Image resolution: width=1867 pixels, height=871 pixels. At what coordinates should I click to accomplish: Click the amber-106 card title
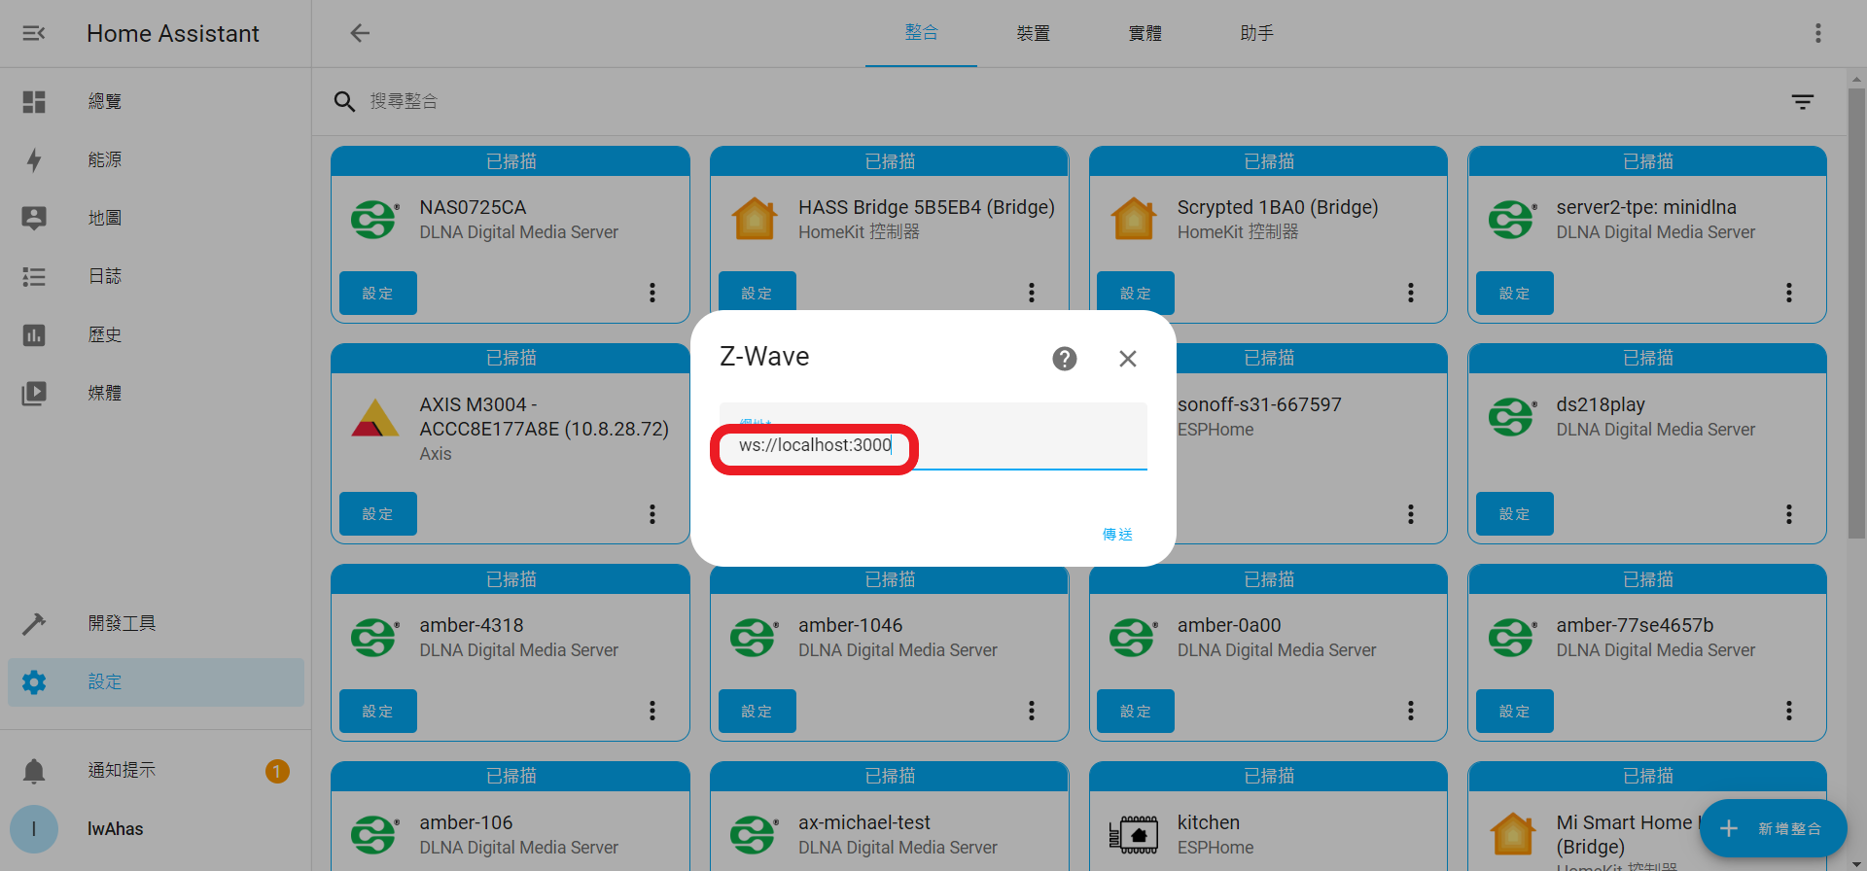[x=466, y=822]
